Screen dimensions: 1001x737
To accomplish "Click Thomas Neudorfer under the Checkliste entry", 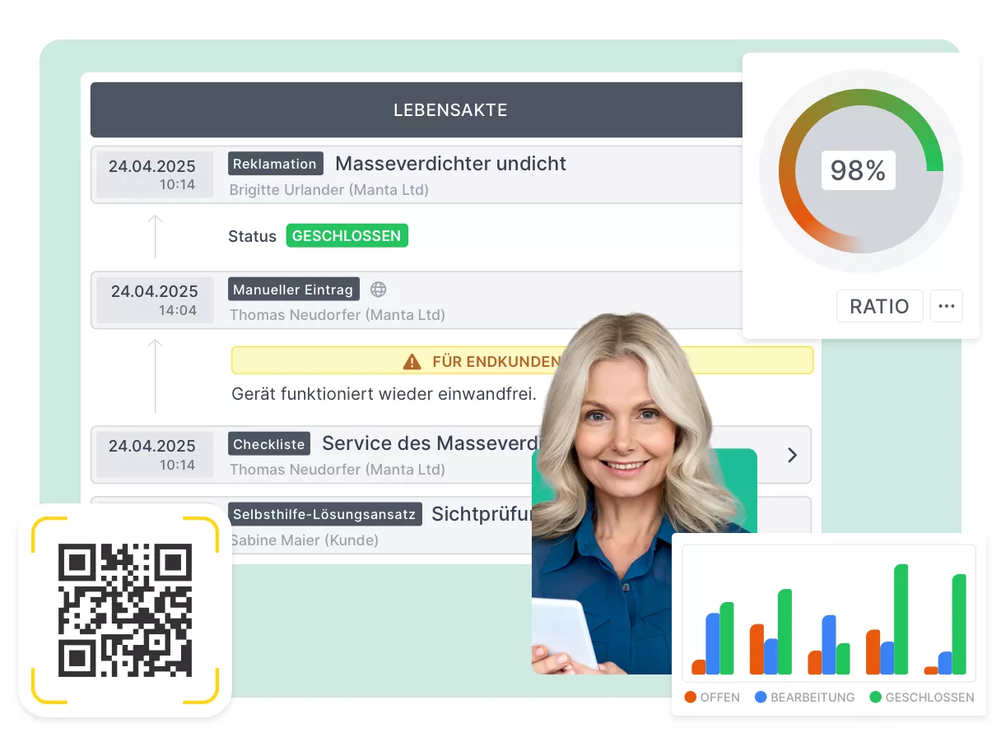I will (337, 470).
